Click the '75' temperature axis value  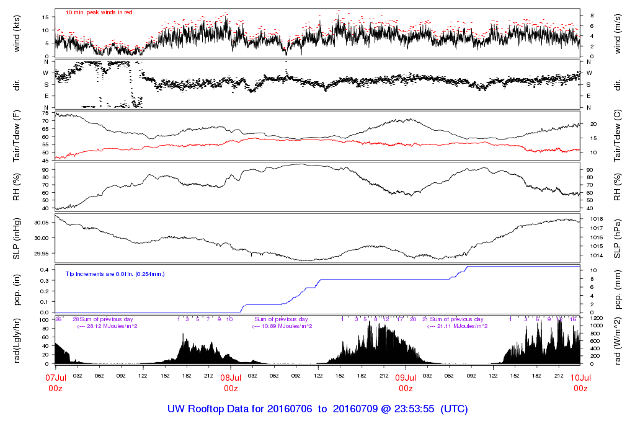click(x=45, y=113)
